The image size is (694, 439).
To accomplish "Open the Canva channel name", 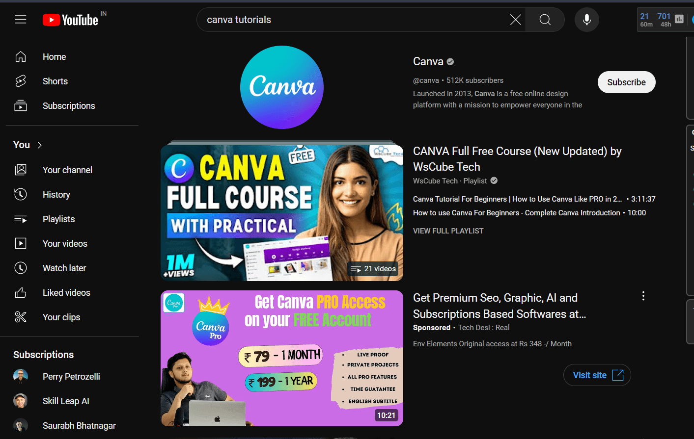I will pos(428,62).
